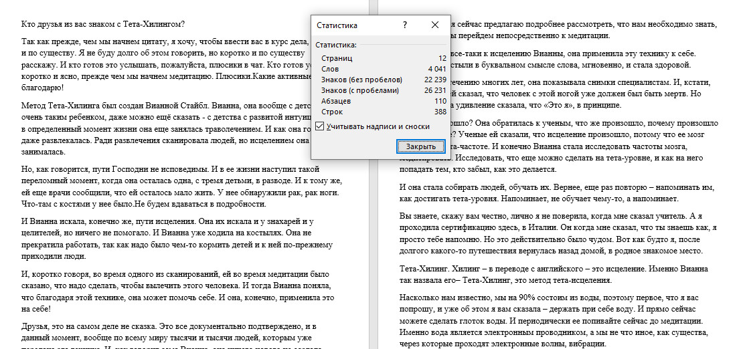The image size is (745, 349).
Task: Click the value 22 239
Action: [435, 80]
